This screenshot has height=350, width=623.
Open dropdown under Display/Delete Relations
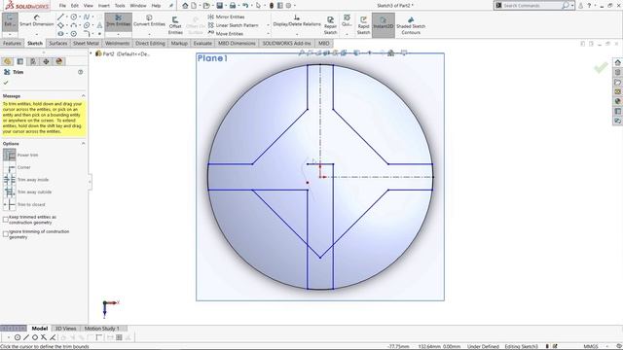point(297,34)
